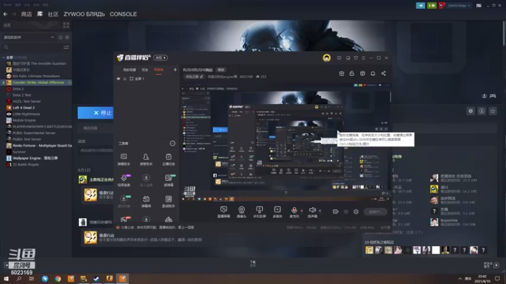Click the gift box icon in the stream header toolbar
Image resolution: width=506 pixels, height=284 pixels.
point(342,73)
